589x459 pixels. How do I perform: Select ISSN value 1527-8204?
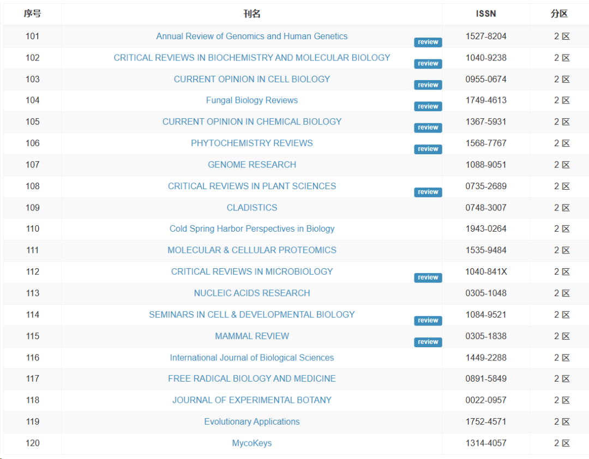click(x=486, y=37)
